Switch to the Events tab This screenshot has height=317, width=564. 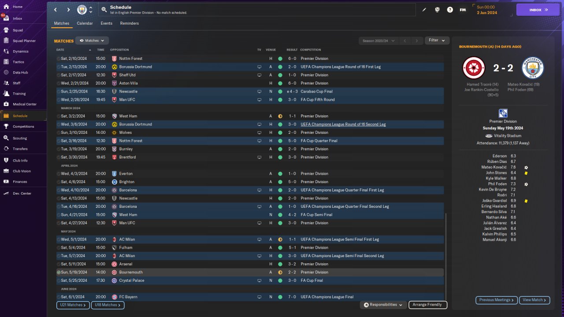106,23
